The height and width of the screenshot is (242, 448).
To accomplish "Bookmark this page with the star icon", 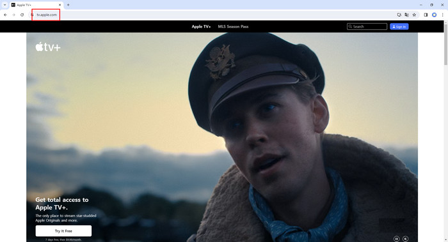I will click(x=414, y=15).
